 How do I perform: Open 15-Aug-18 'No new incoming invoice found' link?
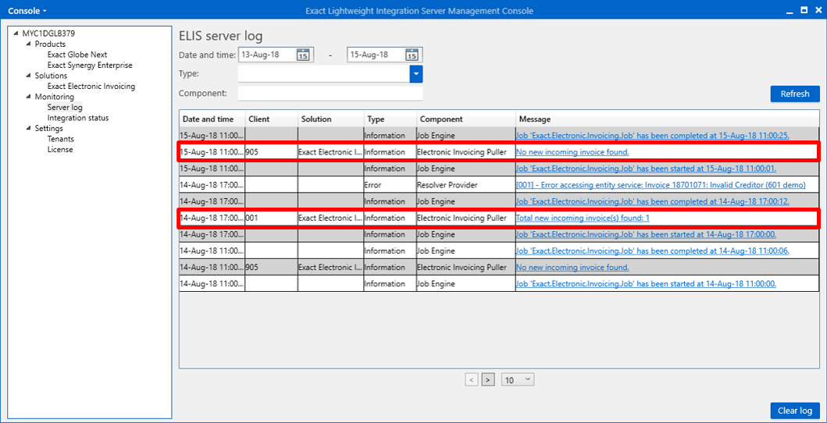(572, 152)
